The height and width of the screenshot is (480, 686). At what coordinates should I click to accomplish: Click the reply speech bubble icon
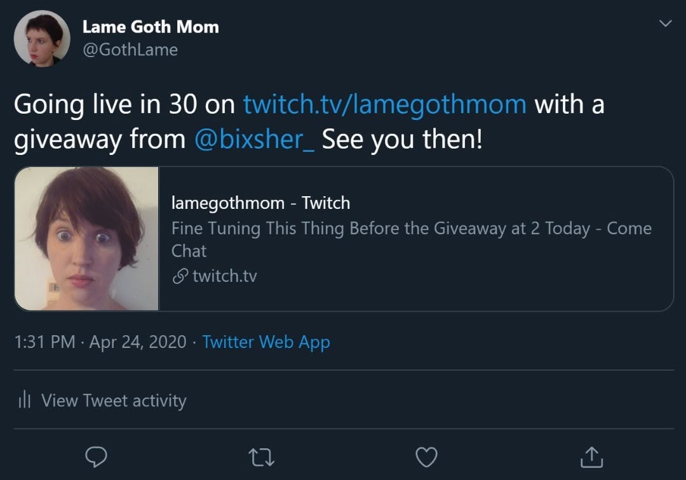pos(96,457)
